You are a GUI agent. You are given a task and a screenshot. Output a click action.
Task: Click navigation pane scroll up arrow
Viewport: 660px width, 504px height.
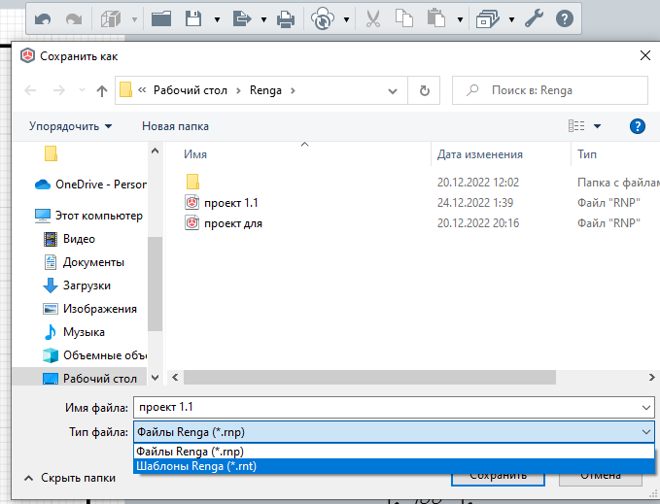click(155, 151)
